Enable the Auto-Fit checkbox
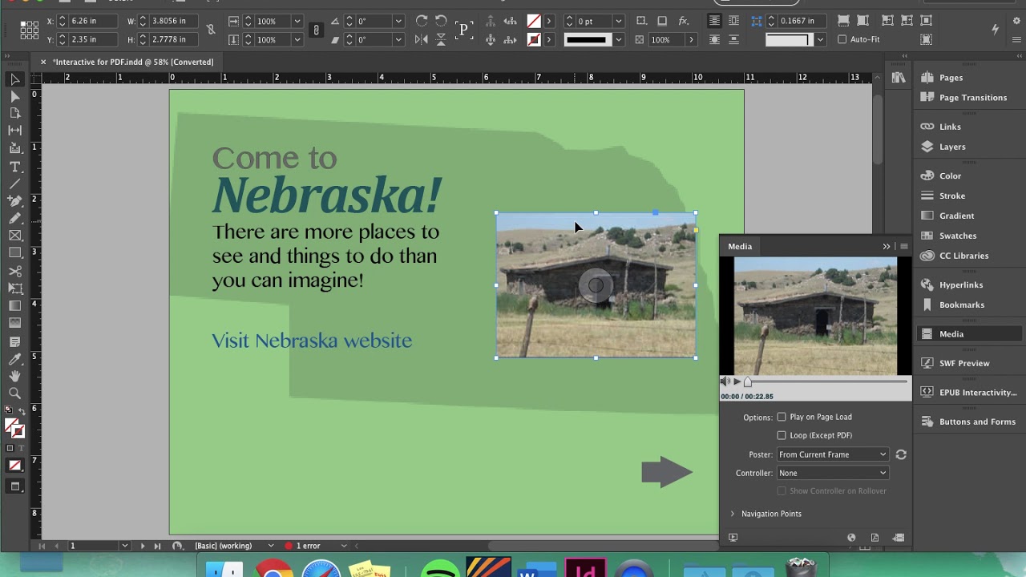 click(842, 39)
